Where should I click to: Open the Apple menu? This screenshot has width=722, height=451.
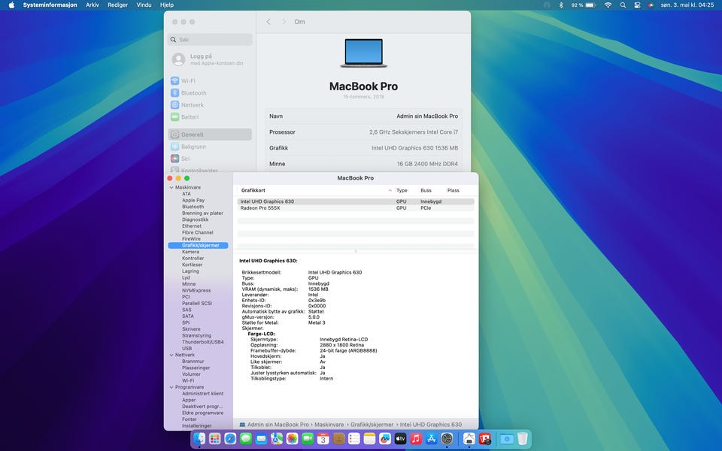11,5
